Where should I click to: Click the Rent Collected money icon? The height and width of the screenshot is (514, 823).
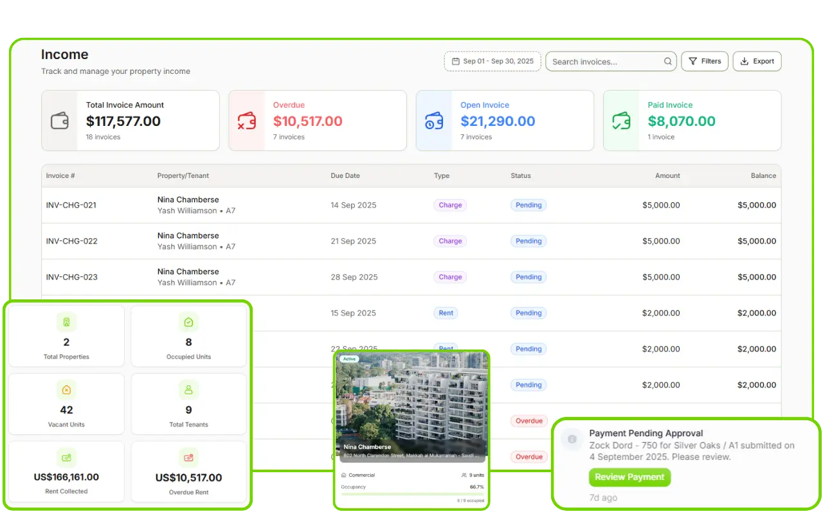pos(66,457)
